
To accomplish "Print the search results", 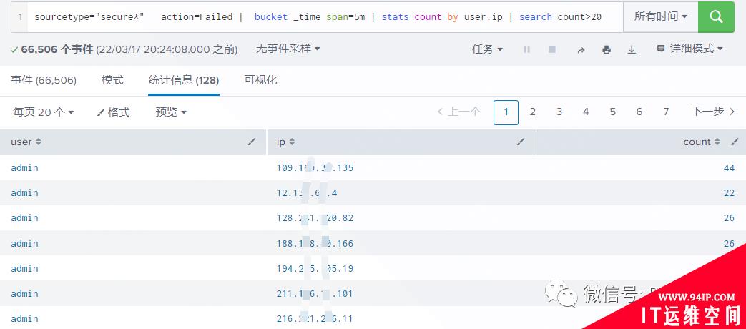I will click(606, 49).
